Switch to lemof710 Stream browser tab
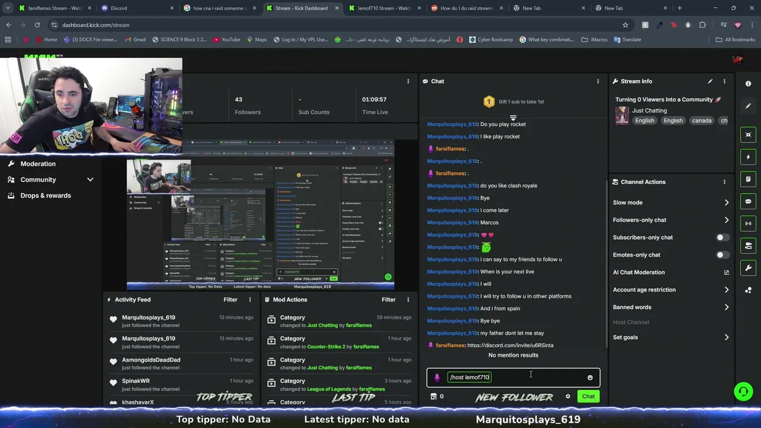The height and width of the screenshot is (428, 761). click(383, 8)
